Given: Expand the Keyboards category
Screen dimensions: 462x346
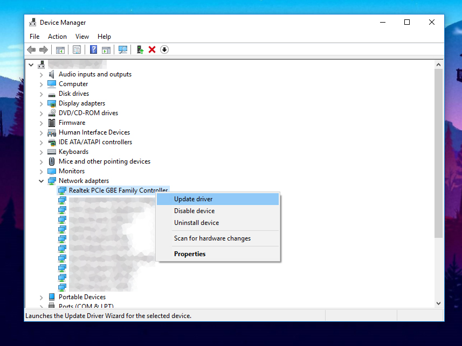Looking at the screenshot, I should coord(41,151).
